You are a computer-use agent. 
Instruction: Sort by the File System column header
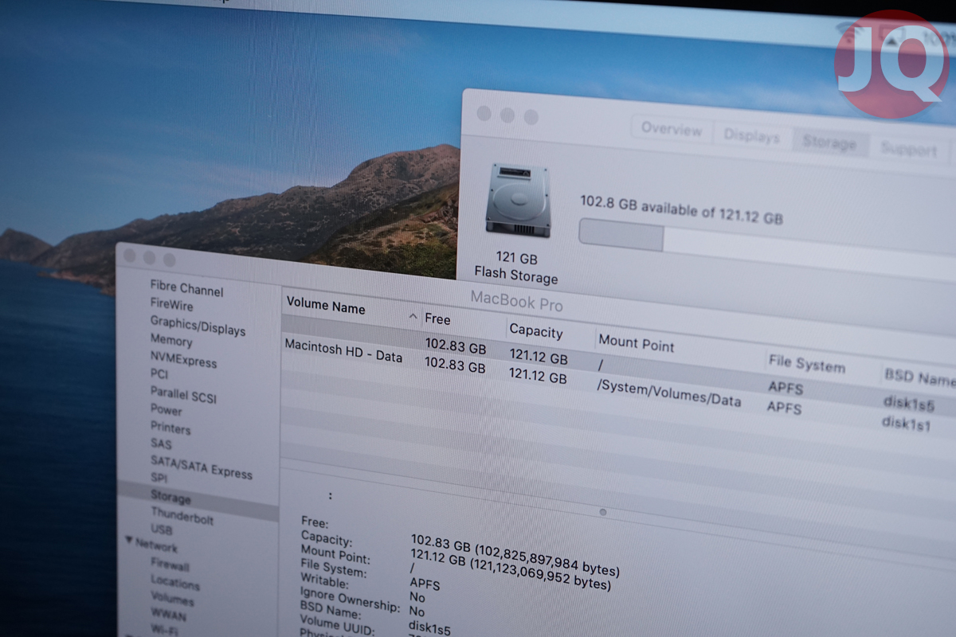click(805, 364)
